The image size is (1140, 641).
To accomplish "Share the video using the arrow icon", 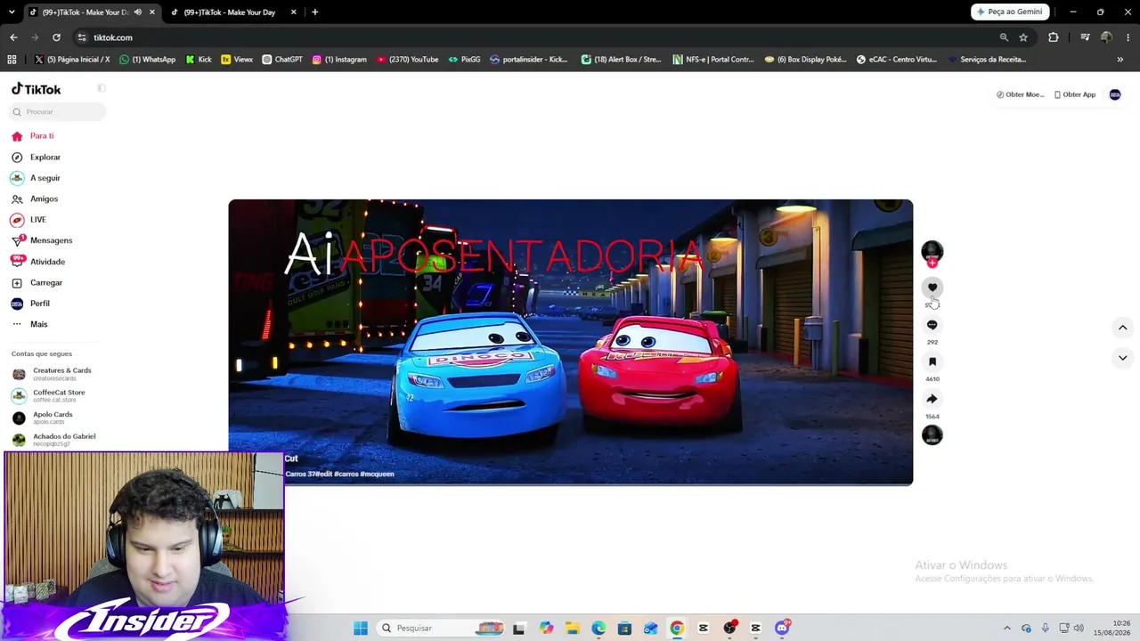I will click(x=932, y=399).
